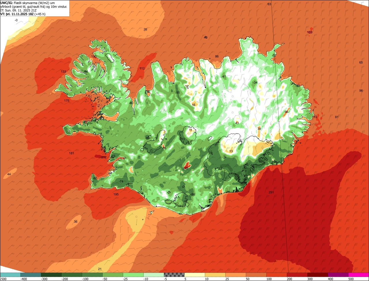Click the map title line starting 'UWC/IG: Flæði skynvarma'
Image resolution: width=369 pixels, height=281 pixels.
tap(28, 3)
